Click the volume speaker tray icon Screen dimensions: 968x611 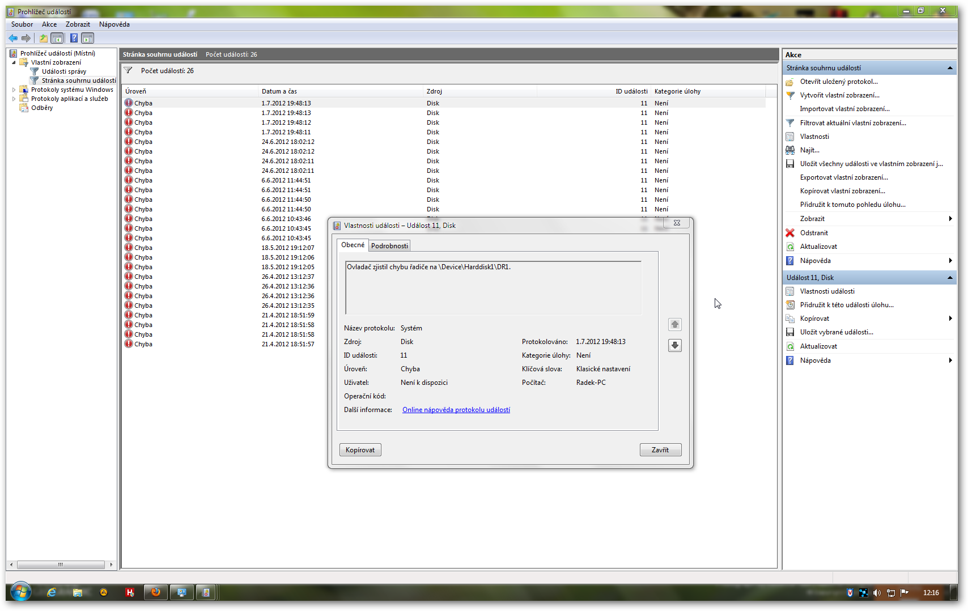[x=877, y=593]
